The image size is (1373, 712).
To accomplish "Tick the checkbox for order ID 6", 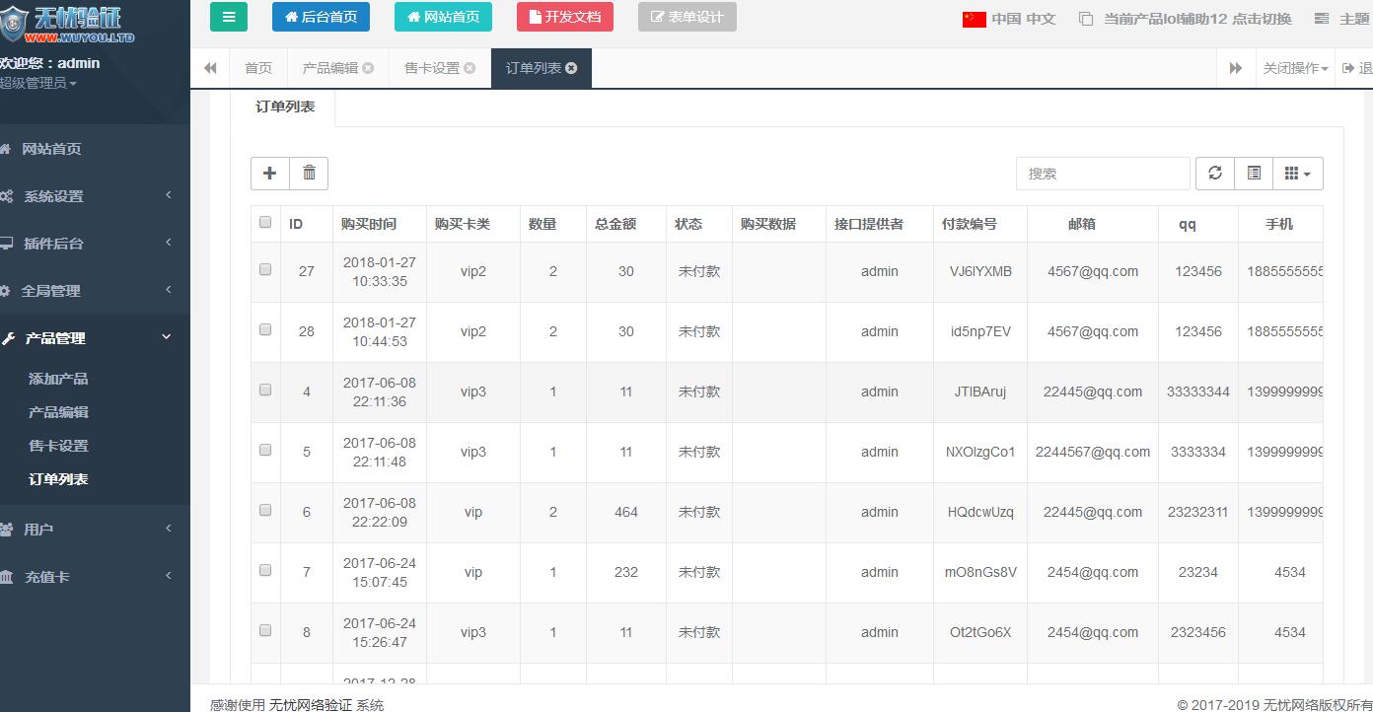I will tap(265, 510).
